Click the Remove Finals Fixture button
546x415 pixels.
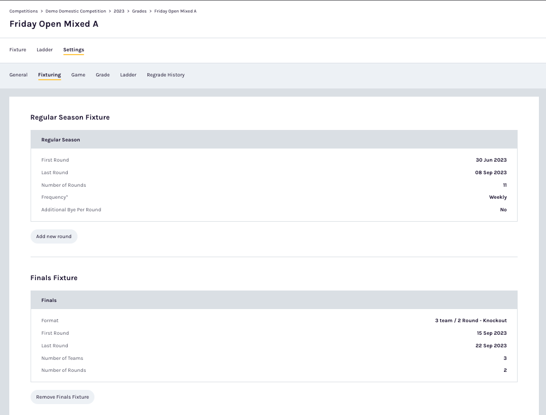click(62, 396)
